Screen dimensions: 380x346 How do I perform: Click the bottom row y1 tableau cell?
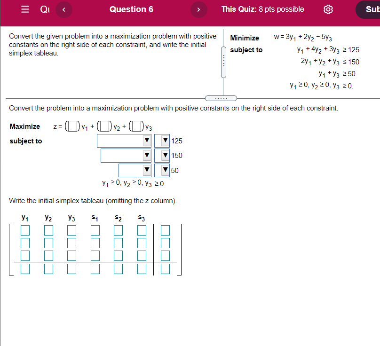[25, 269]
